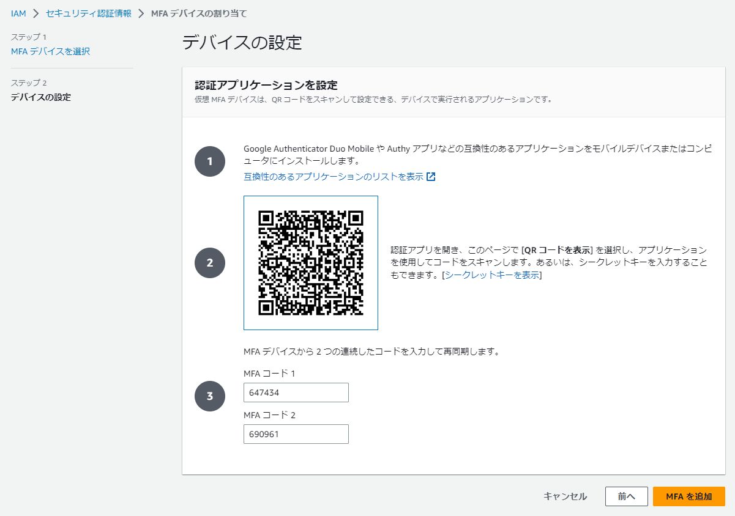Click the 認証アプリを開き QR scan instruction text
Screen dimensions: 735x516
point(549,263)
